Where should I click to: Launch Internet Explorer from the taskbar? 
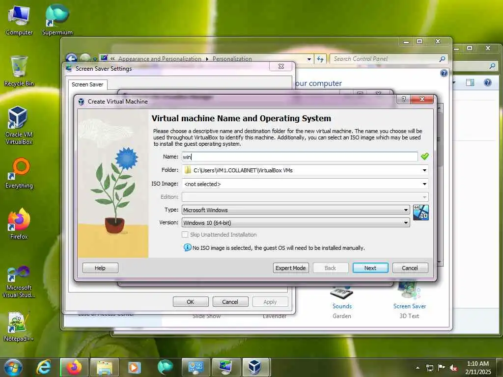pos(44,367)
